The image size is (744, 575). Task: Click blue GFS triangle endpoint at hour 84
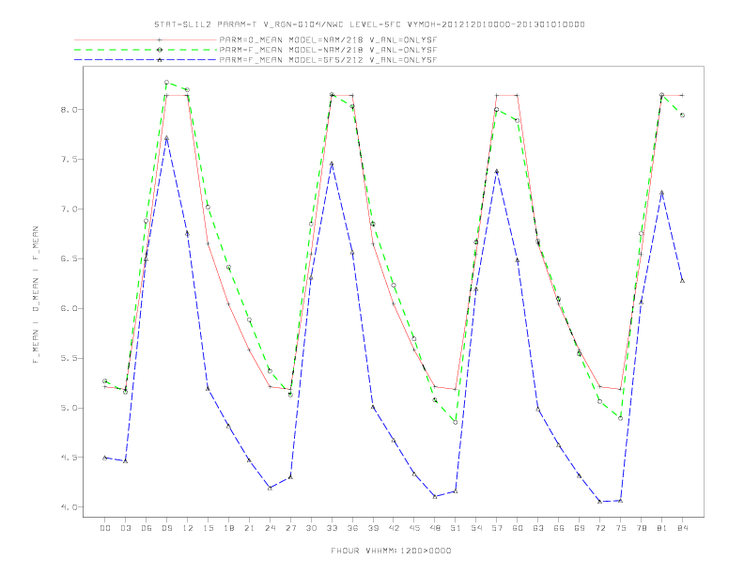pos(683,280)
